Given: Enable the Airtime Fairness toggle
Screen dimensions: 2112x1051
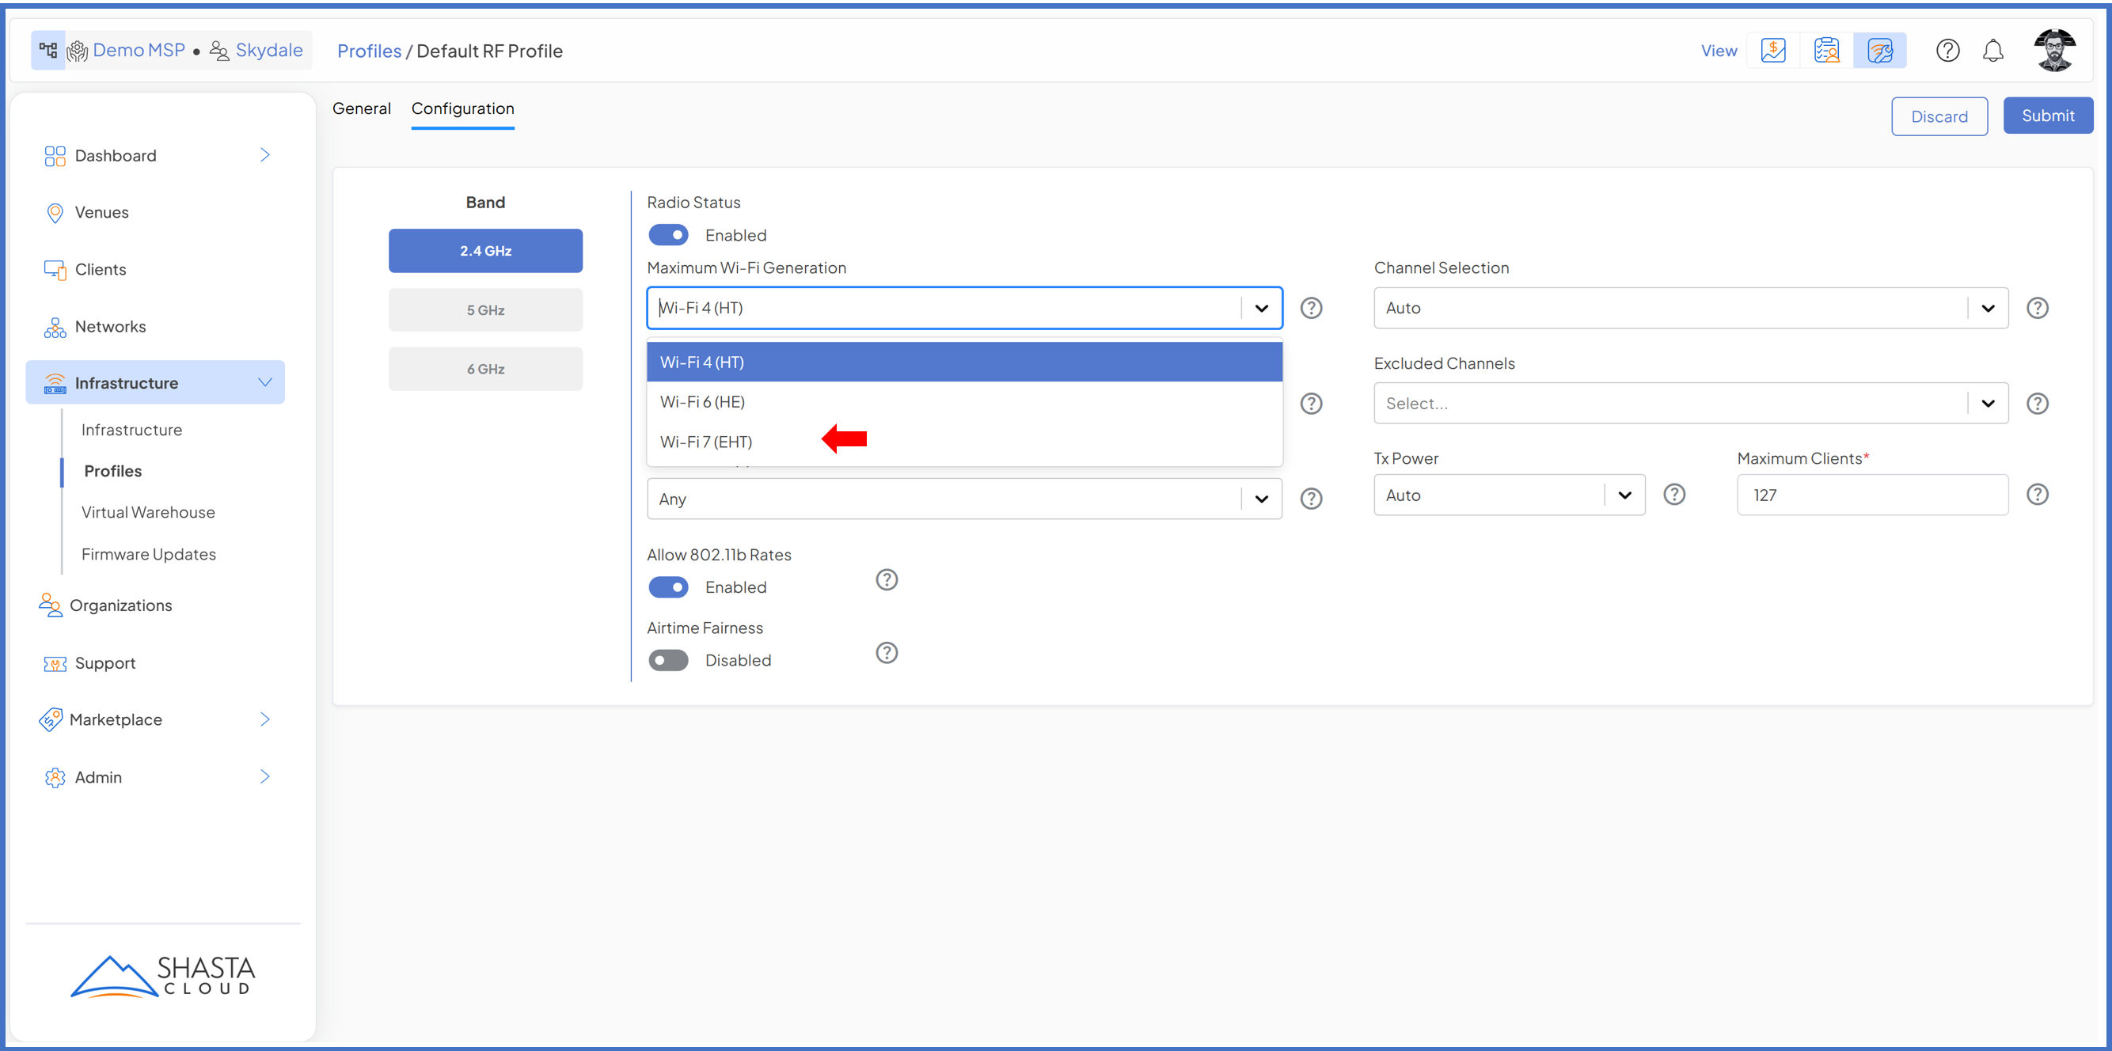Looking at the screenshot, I should click(x=668, y=660).
